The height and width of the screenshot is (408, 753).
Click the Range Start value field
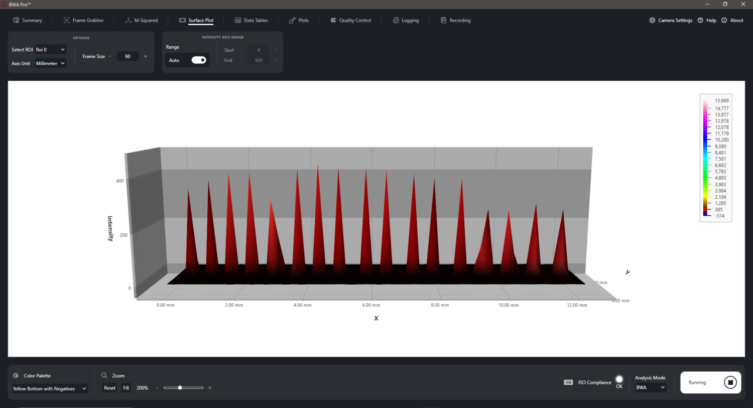click(x=259, y=50)
